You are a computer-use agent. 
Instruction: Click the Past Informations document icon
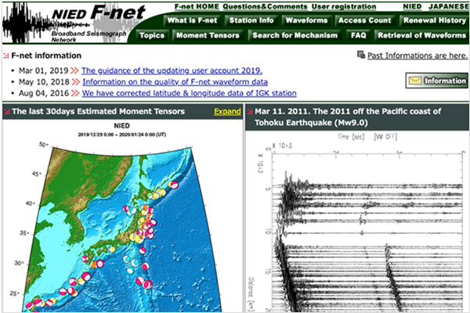point(360,56)
